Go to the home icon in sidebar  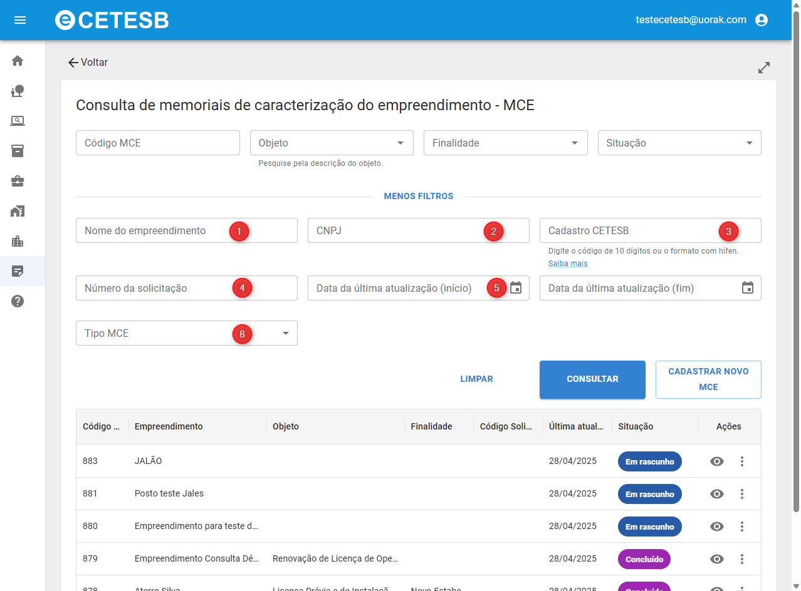tap(18, 61)
